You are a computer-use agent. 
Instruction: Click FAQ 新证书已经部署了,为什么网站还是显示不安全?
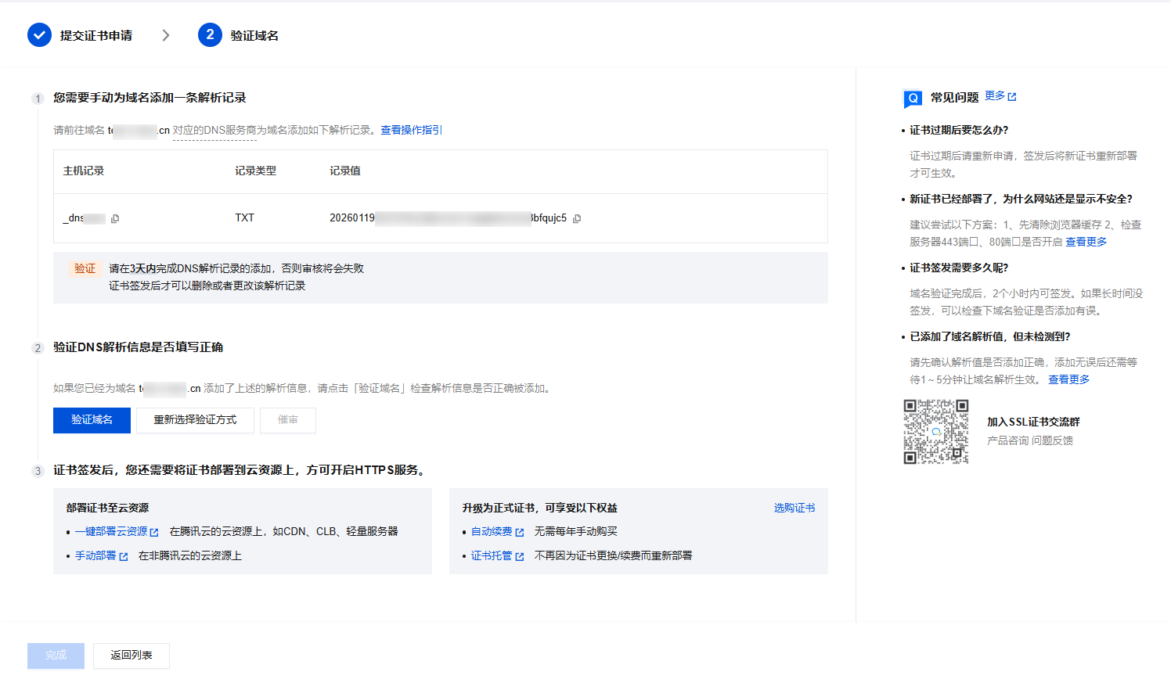(x=1021, y=199)
